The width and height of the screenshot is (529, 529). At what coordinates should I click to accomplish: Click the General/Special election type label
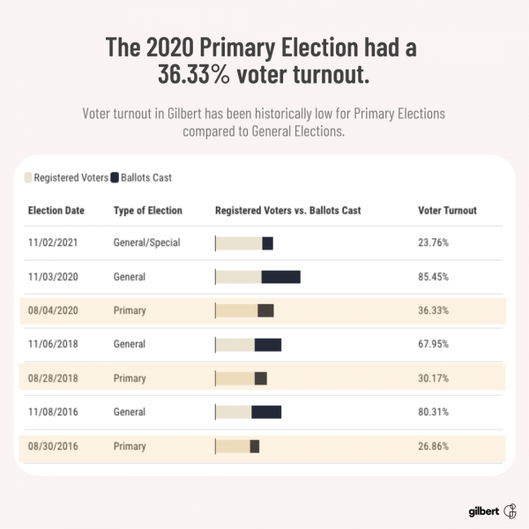point(146,242)
